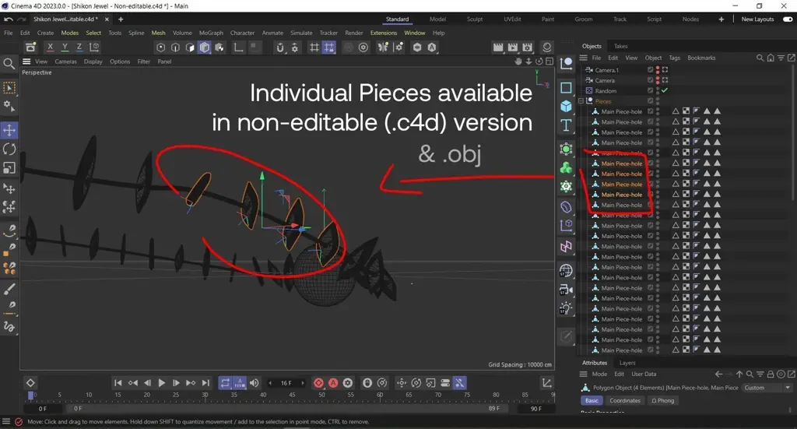Click the 90 F end frame field
This screenshot has height=429, width=797.
(x=535, y=409)
